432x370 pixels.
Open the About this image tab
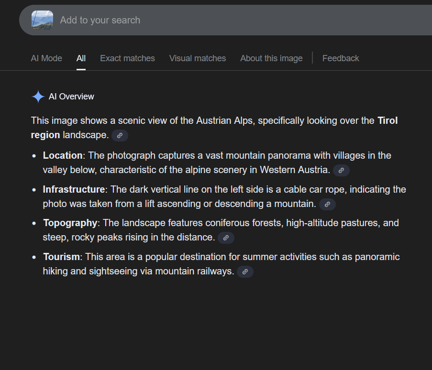[271, 58]
